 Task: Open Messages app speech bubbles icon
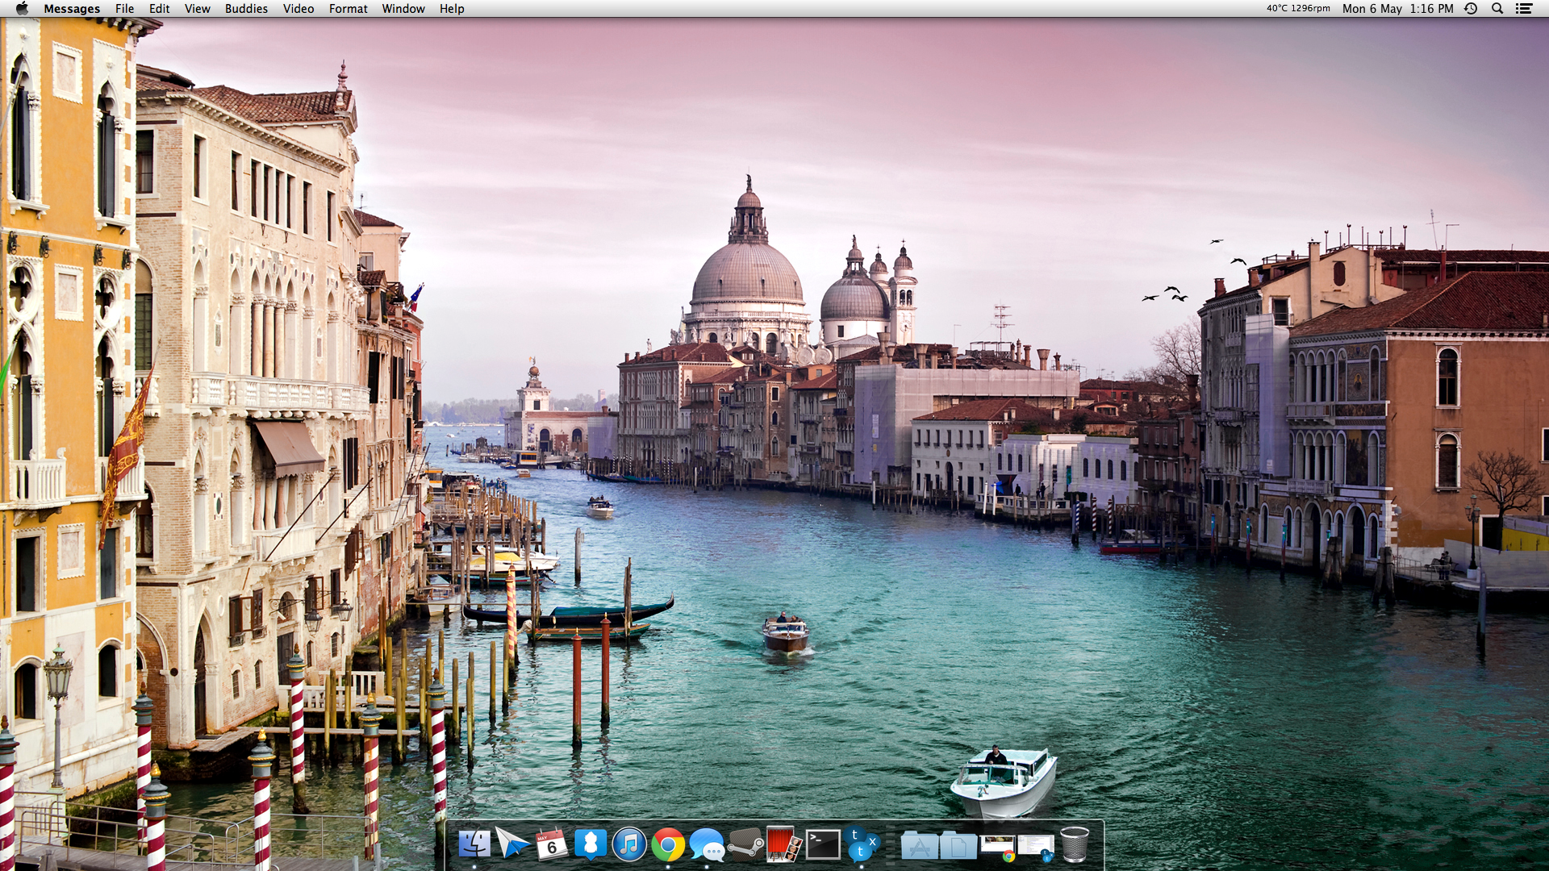(x=707, y=844)
